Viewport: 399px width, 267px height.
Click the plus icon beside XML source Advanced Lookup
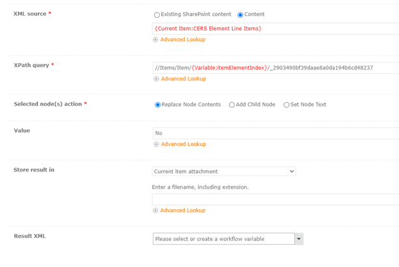[155, 40]
